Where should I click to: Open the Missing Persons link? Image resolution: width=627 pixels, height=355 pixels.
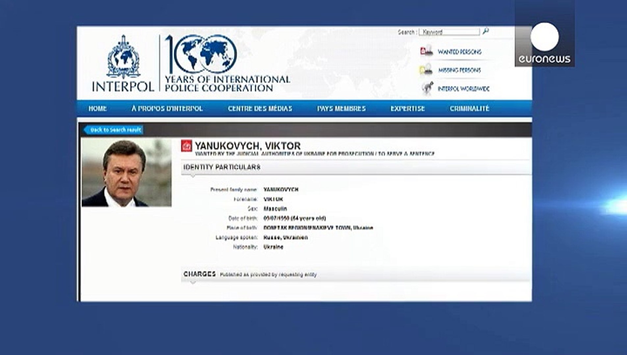459,70
